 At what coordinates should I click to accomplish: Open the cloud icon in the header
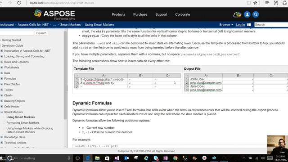237,14
